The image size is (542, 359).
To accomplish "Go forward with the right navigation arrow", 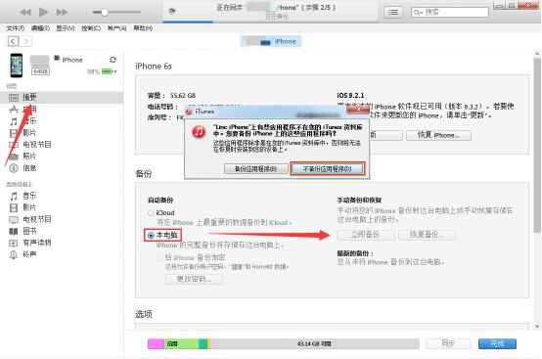I will point(25,41).
